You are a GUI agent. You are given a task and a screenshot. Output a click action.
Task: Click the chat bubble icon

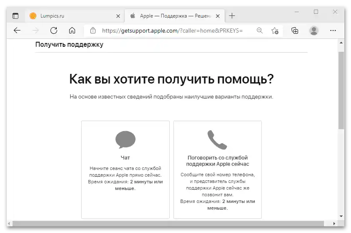tap(125, 139)
